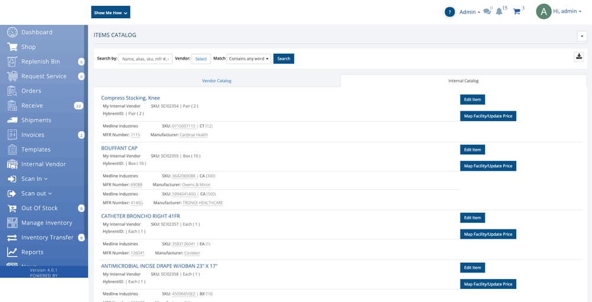Open Compress Stocking, Knee item title
The height and width of the screenshot is (302, 592).
[130, 98]
